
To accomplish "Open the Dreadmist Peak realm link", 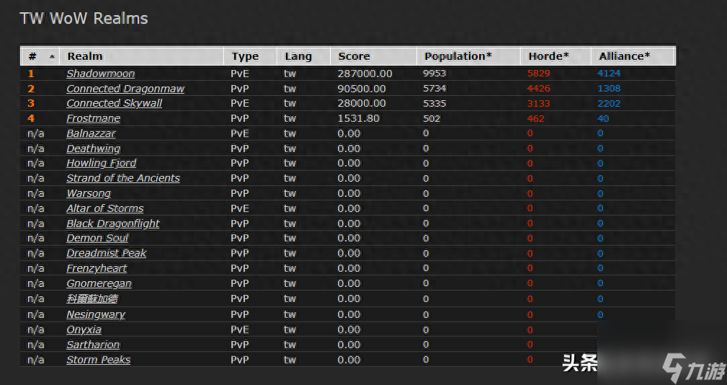I will pyautogui.click(x=106, y=253).
